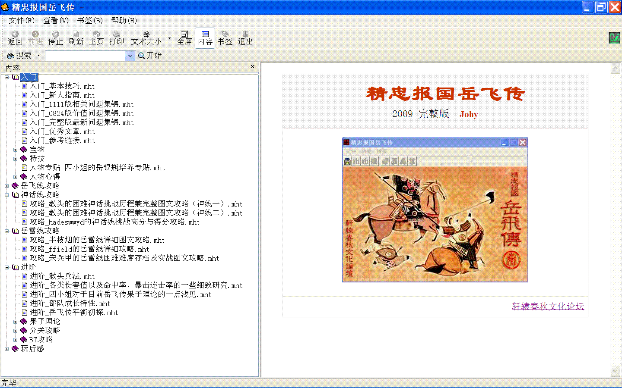Expand the 特技 tree node
622x388 pixels.
click(x=15, y=159)
